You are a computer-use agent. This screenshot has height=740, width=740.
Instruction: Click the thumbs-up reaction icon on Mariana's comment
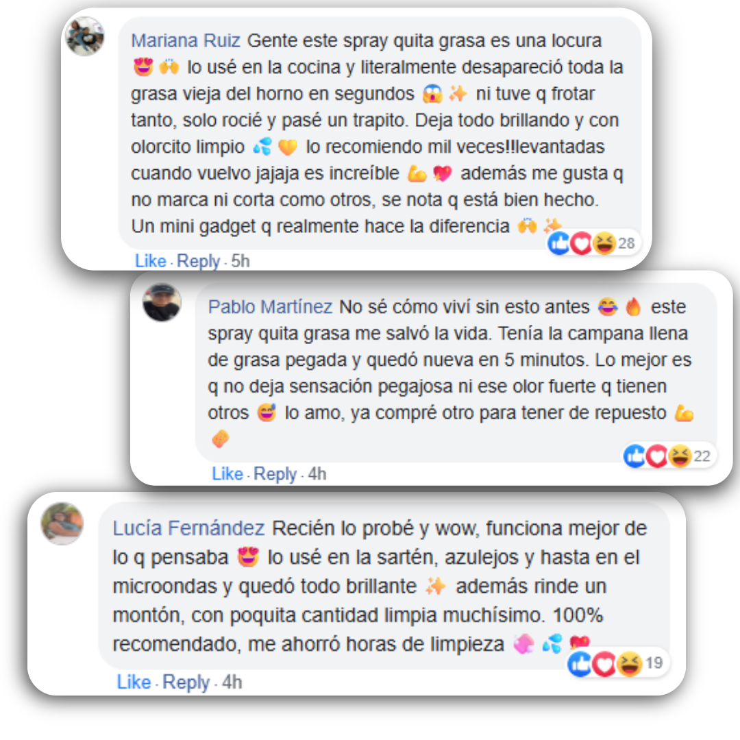click(x=559, y=243)
